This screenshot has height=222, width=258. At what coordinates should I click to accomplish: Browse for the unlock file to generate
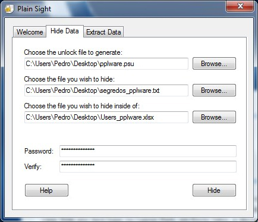(214, 64)
